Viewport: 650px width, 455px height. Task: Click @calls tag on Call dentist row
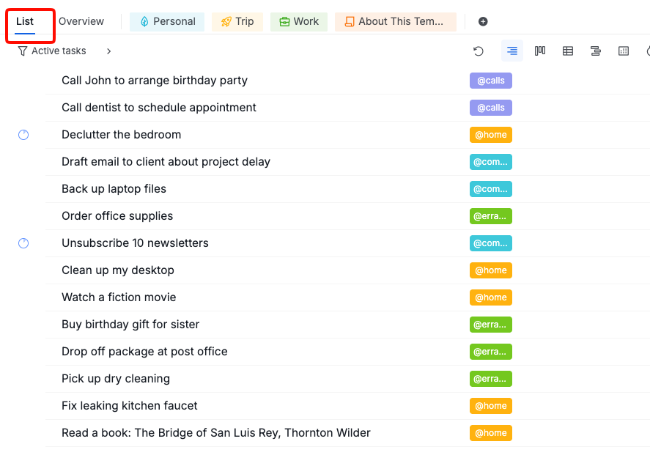point(491,108)
